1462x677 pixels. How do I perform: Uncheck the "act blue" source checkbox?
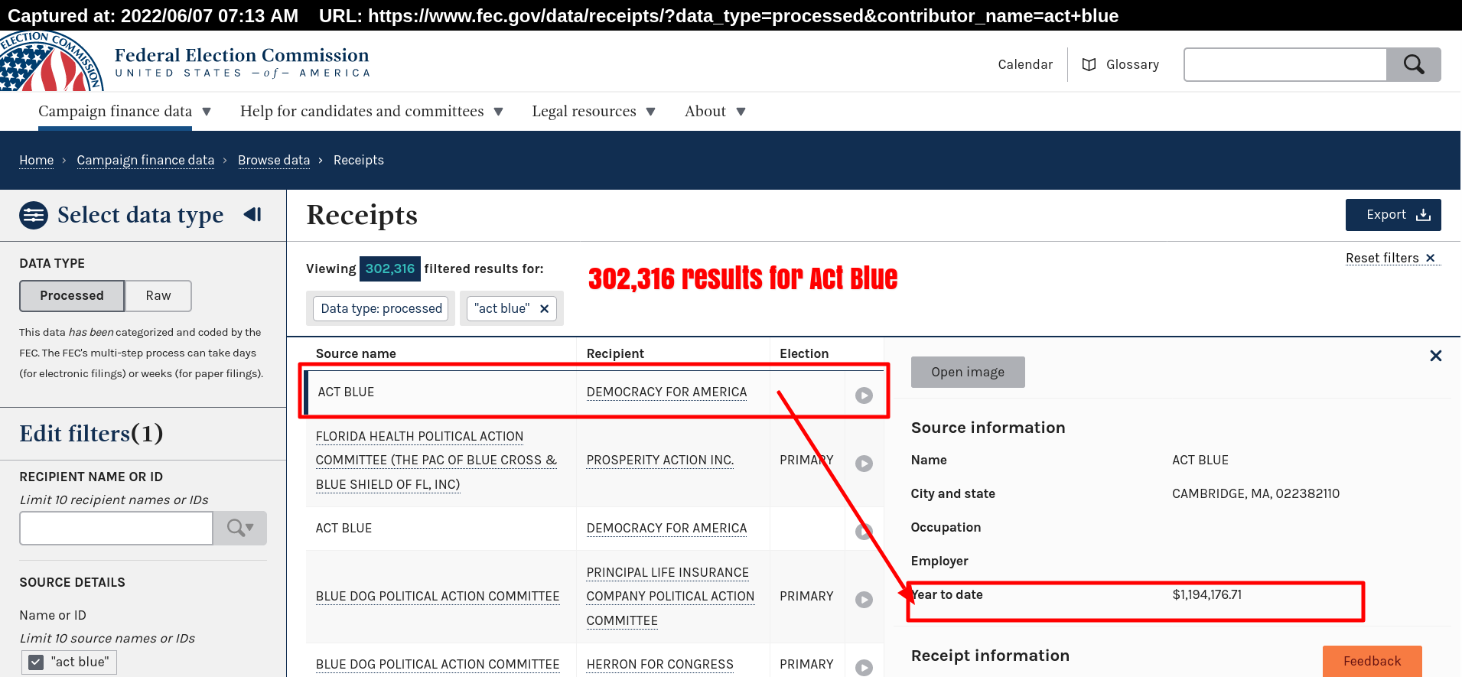coord(36,662)
